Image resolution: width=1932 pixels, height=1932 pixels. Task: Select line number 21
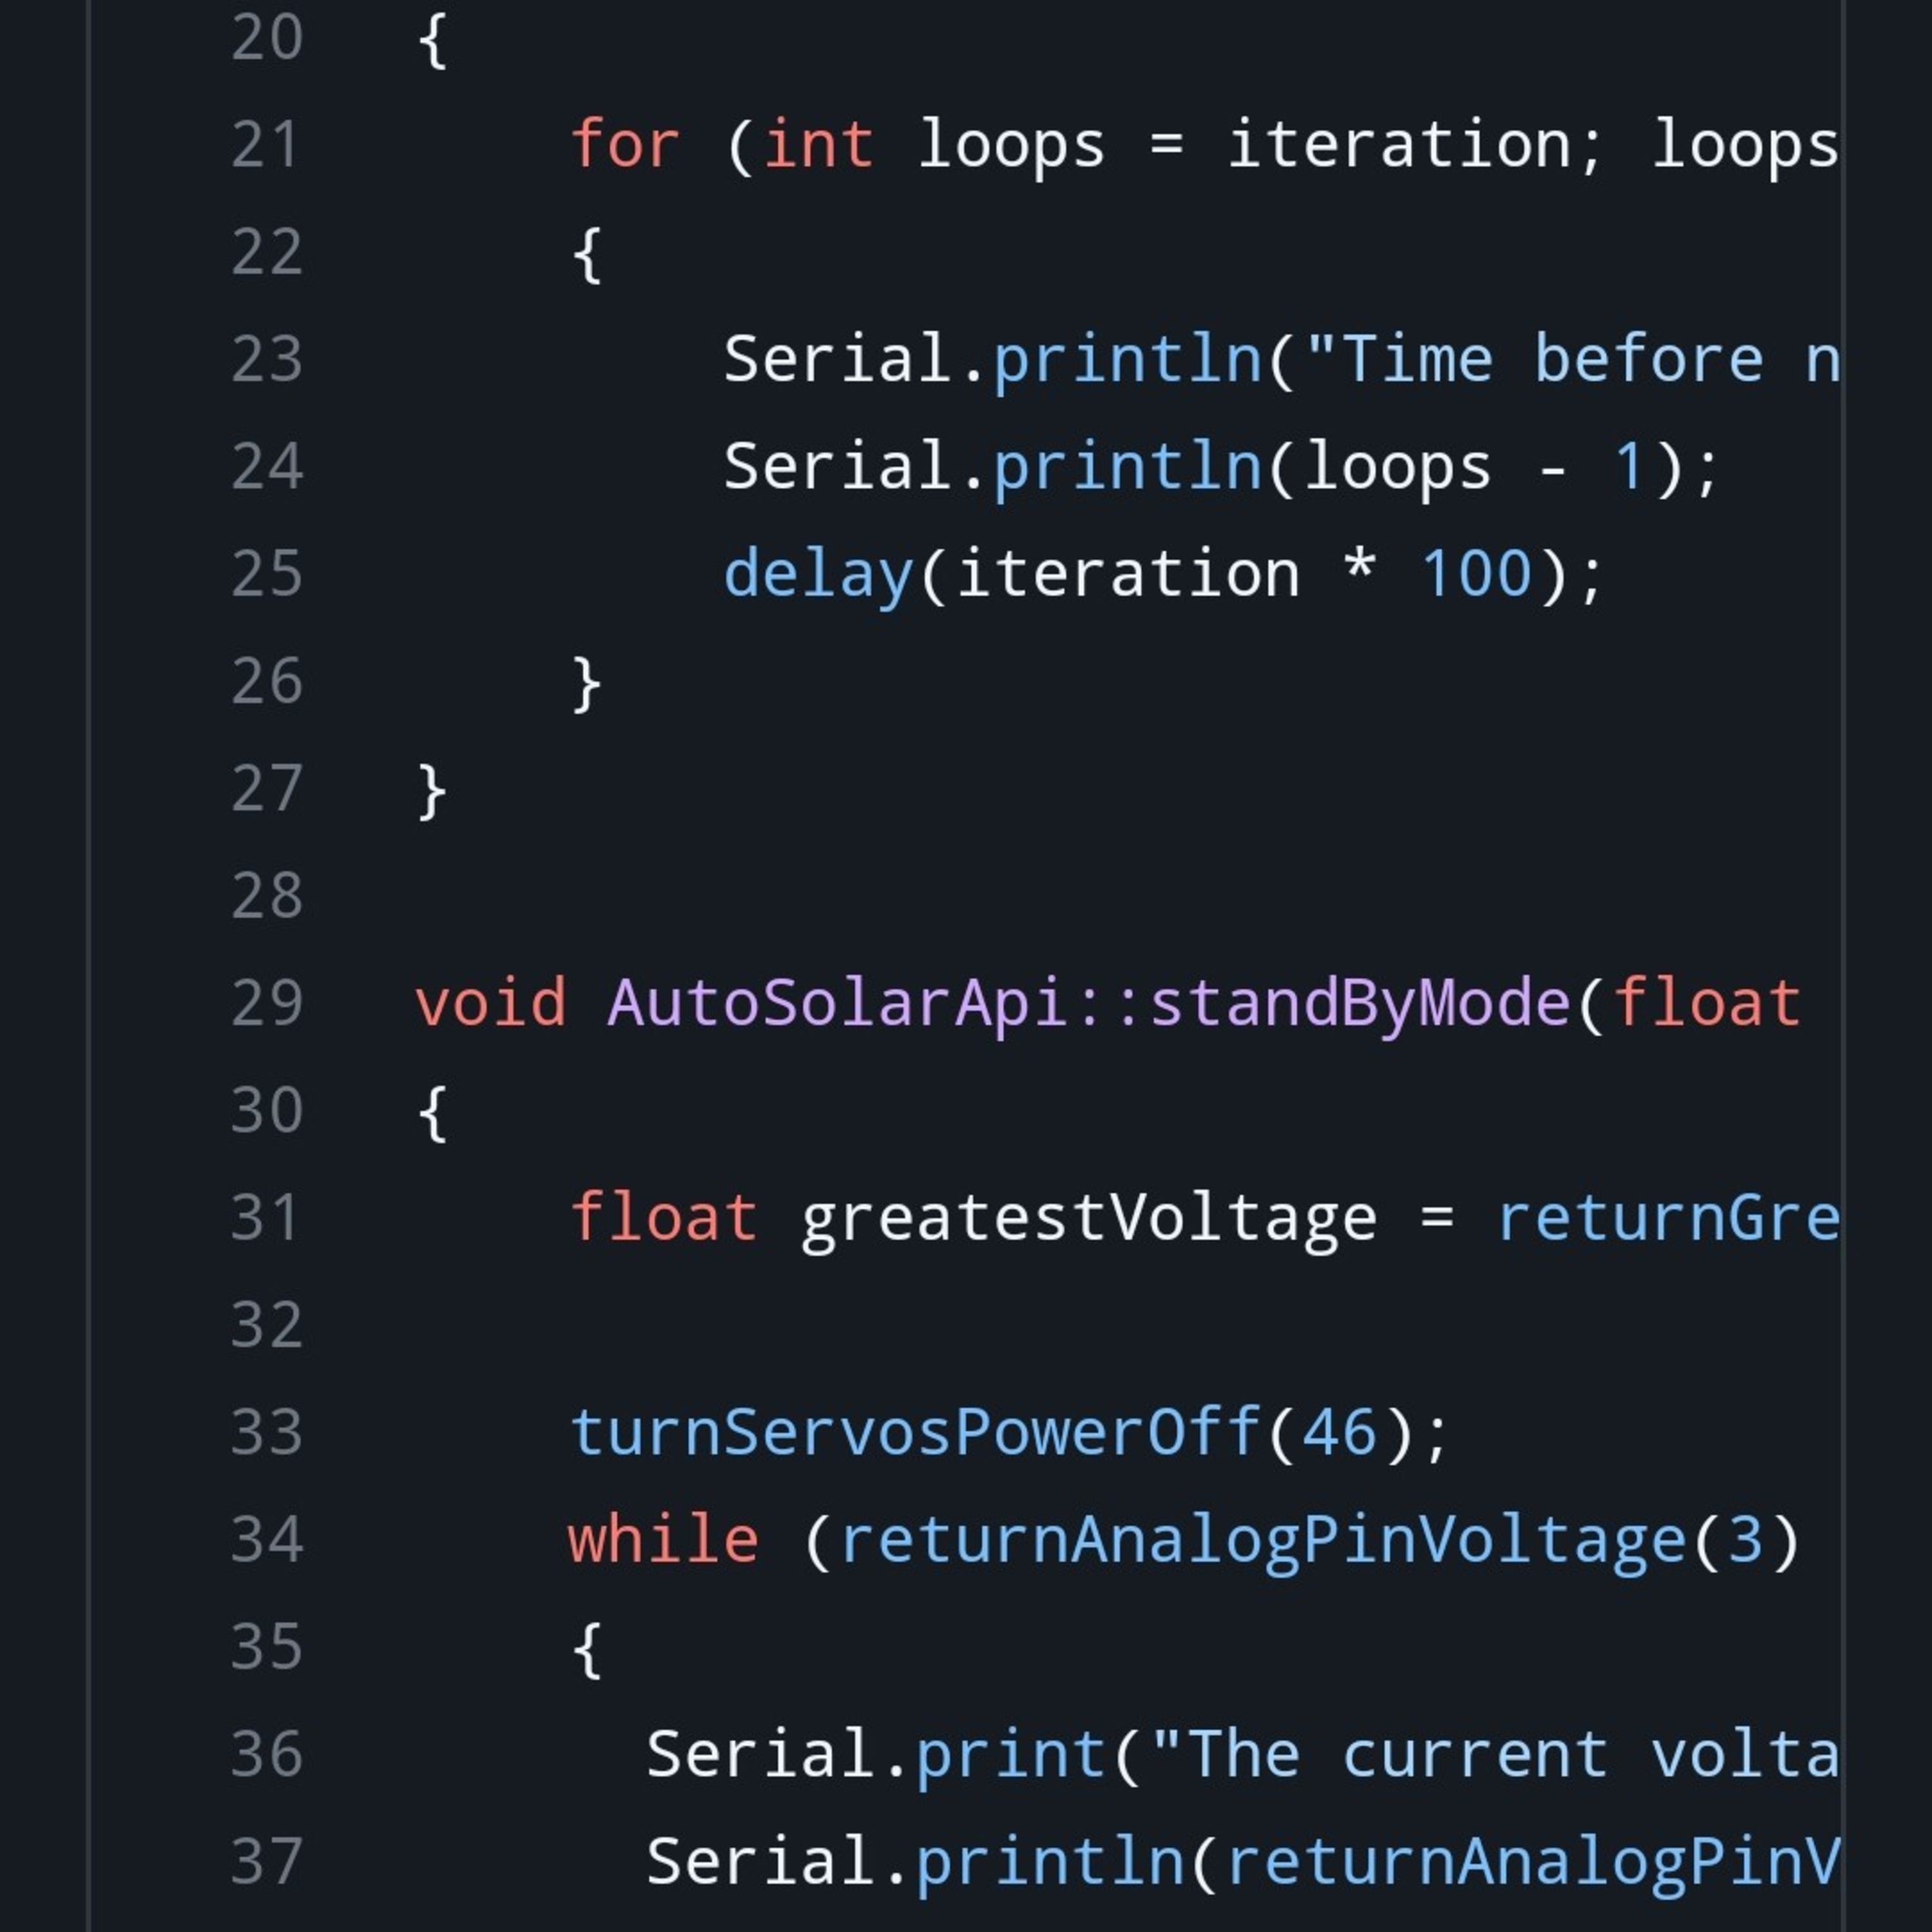pos(266,145)
